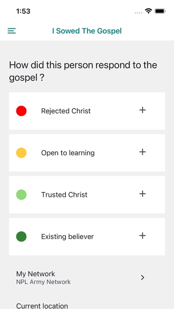
Task: Select the Open to learning label
Action: coord(68,153)
